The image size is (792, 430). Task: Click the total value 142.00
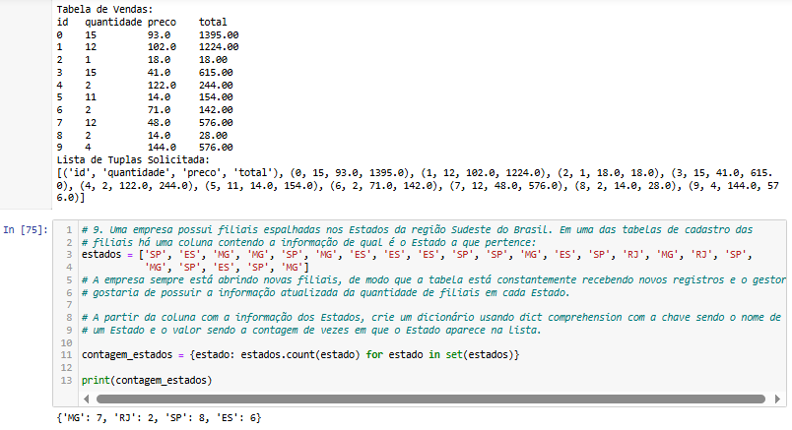tap(216, 109)
